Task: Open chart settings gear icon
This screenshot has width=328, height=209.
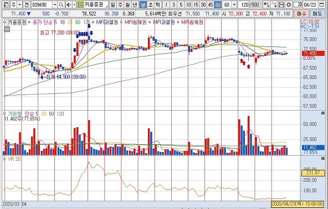Action: coord(289,4)
